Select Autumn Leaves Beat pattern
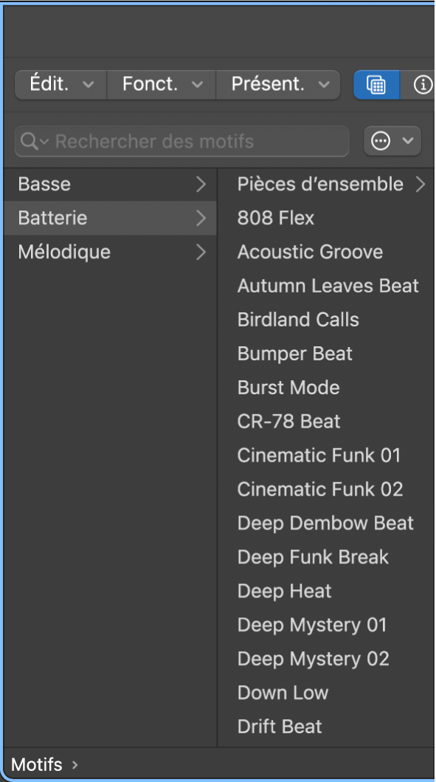The height and width of the screenshot is (782, 436). click(x=326, y=286)
